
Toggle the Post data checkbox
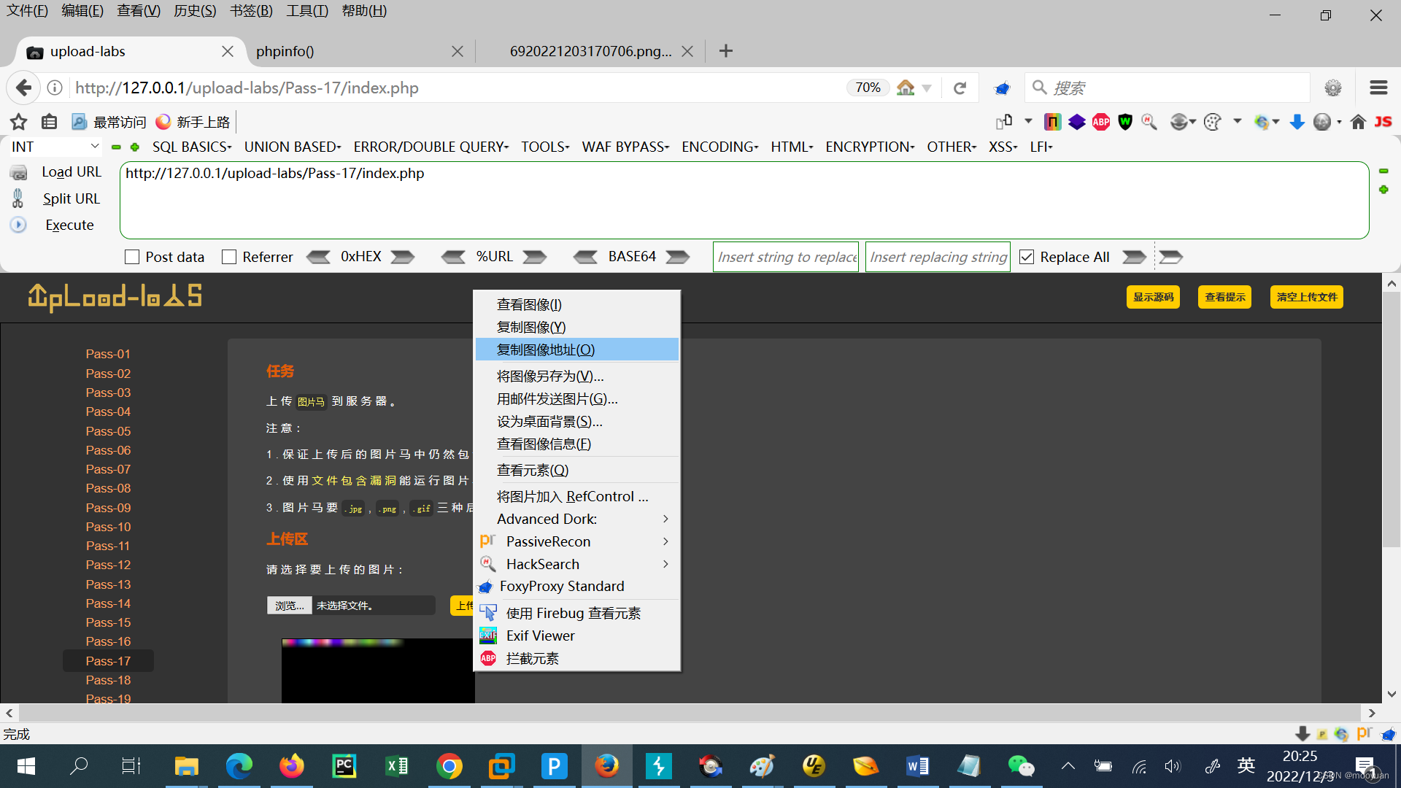(x=132, y=257)
